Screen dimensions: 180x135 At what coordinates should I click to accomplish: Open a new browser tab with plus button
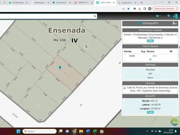pyautogui.click(x=141, y=3)
